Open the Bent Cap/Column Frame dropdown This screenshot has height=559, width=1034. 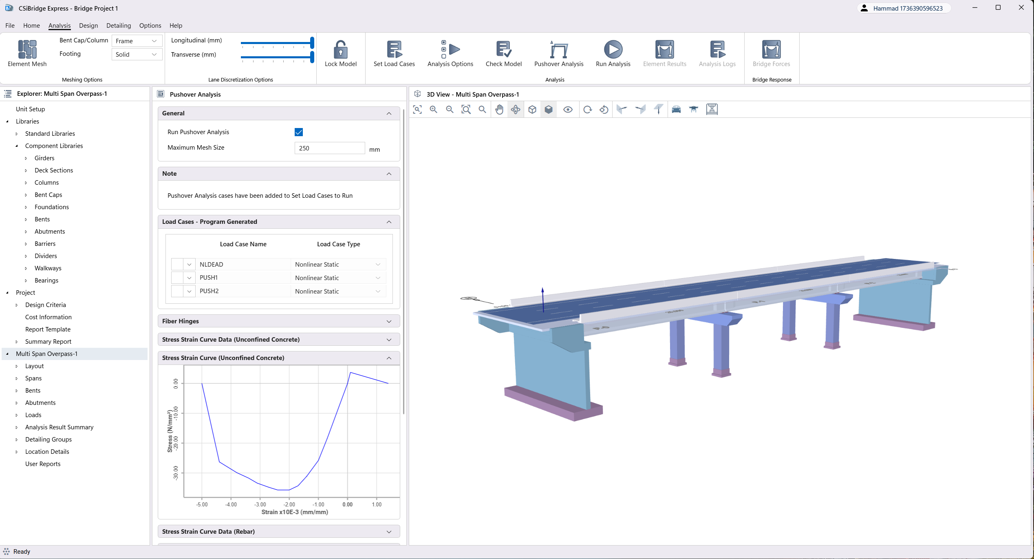point(137,41)
